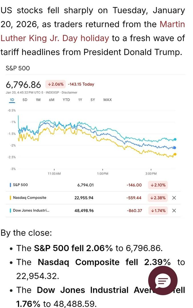Screen dimensions: 193x308
Task: Switch chart to 5Y range
Action: (93, 100)
